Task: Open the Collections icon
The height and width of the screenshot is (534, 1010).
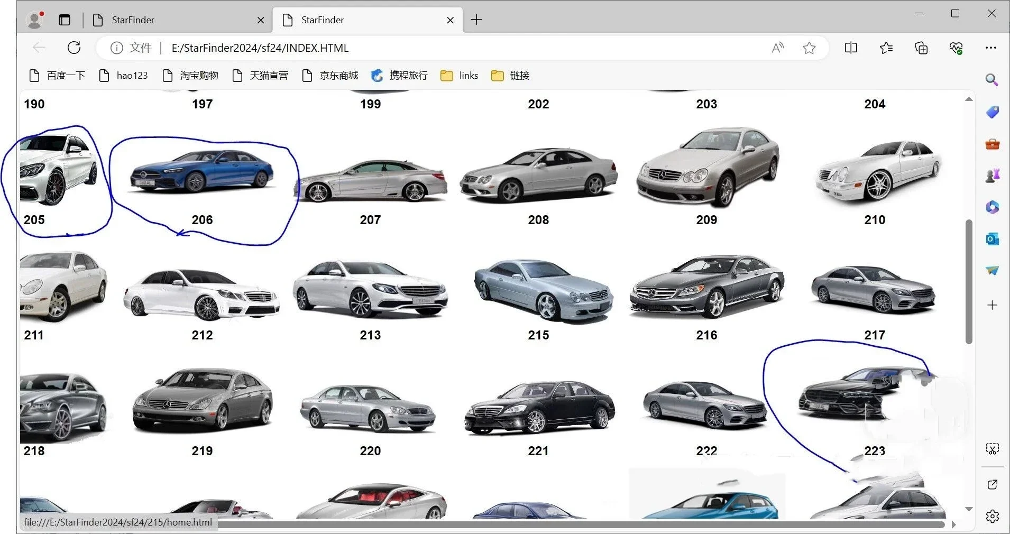Action: 921,48
